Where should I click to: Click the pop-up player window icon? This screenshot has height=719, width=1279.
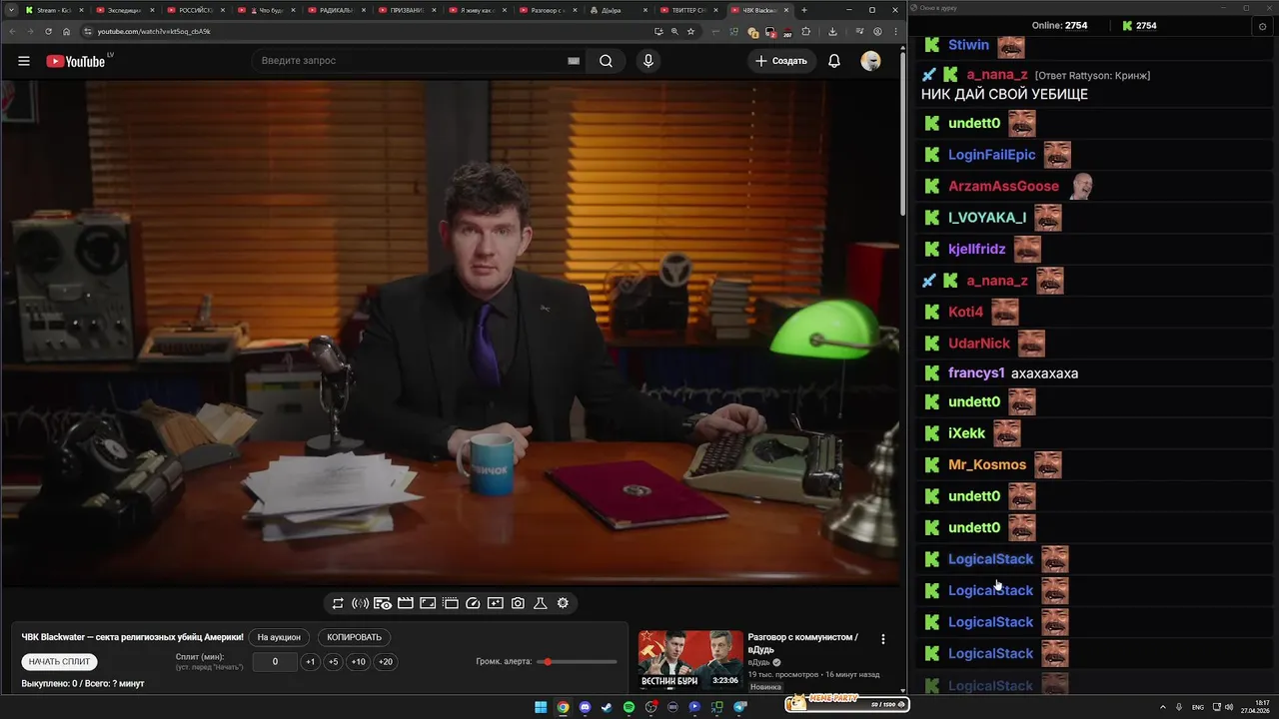coord(451,603)
